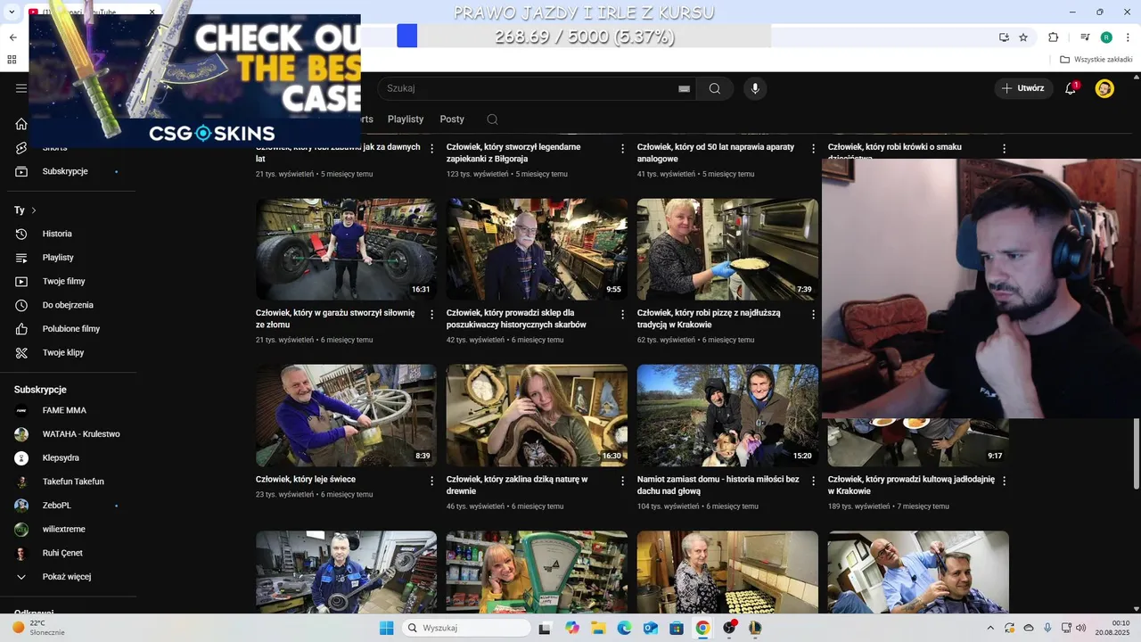Open candle maker video thumbnail (8:39)

coord(346,415)
